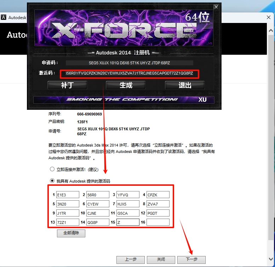Image resolution: width=275 pixels, height=267 pixels.
Task: Click the vertical scrollbar on the right edge
Action: tap(271, 141)
